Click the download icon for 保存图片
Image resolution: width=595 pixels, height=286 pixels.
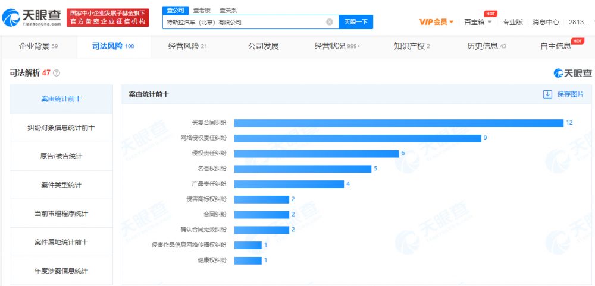[547, 94]
